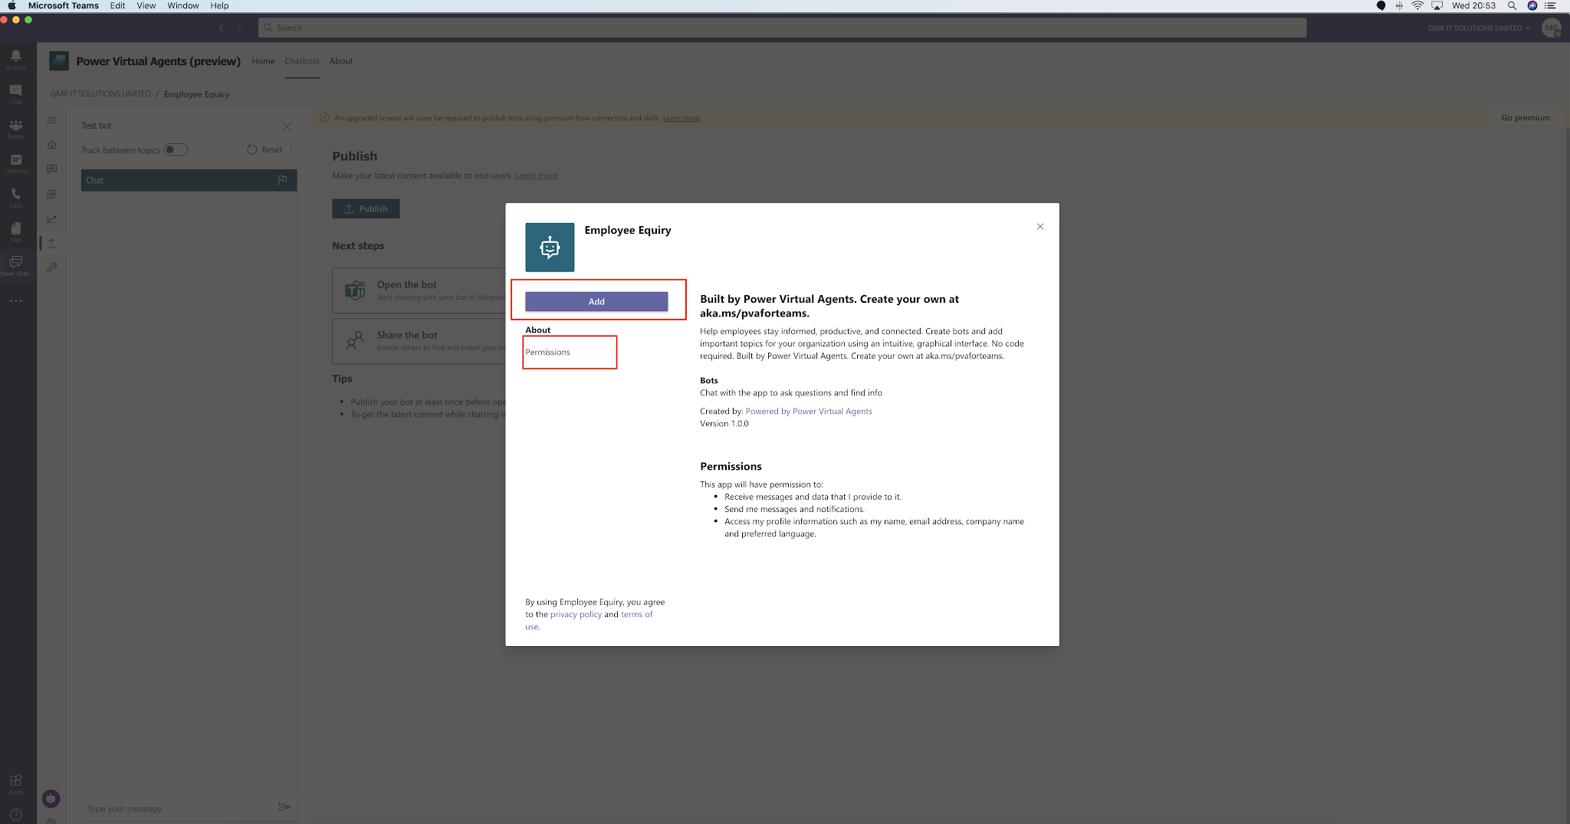The height and width of the screenshot is (824, 1570).
Task: Open the test bot more options menu
Action: pyautogui.click(x=291, y=149)
